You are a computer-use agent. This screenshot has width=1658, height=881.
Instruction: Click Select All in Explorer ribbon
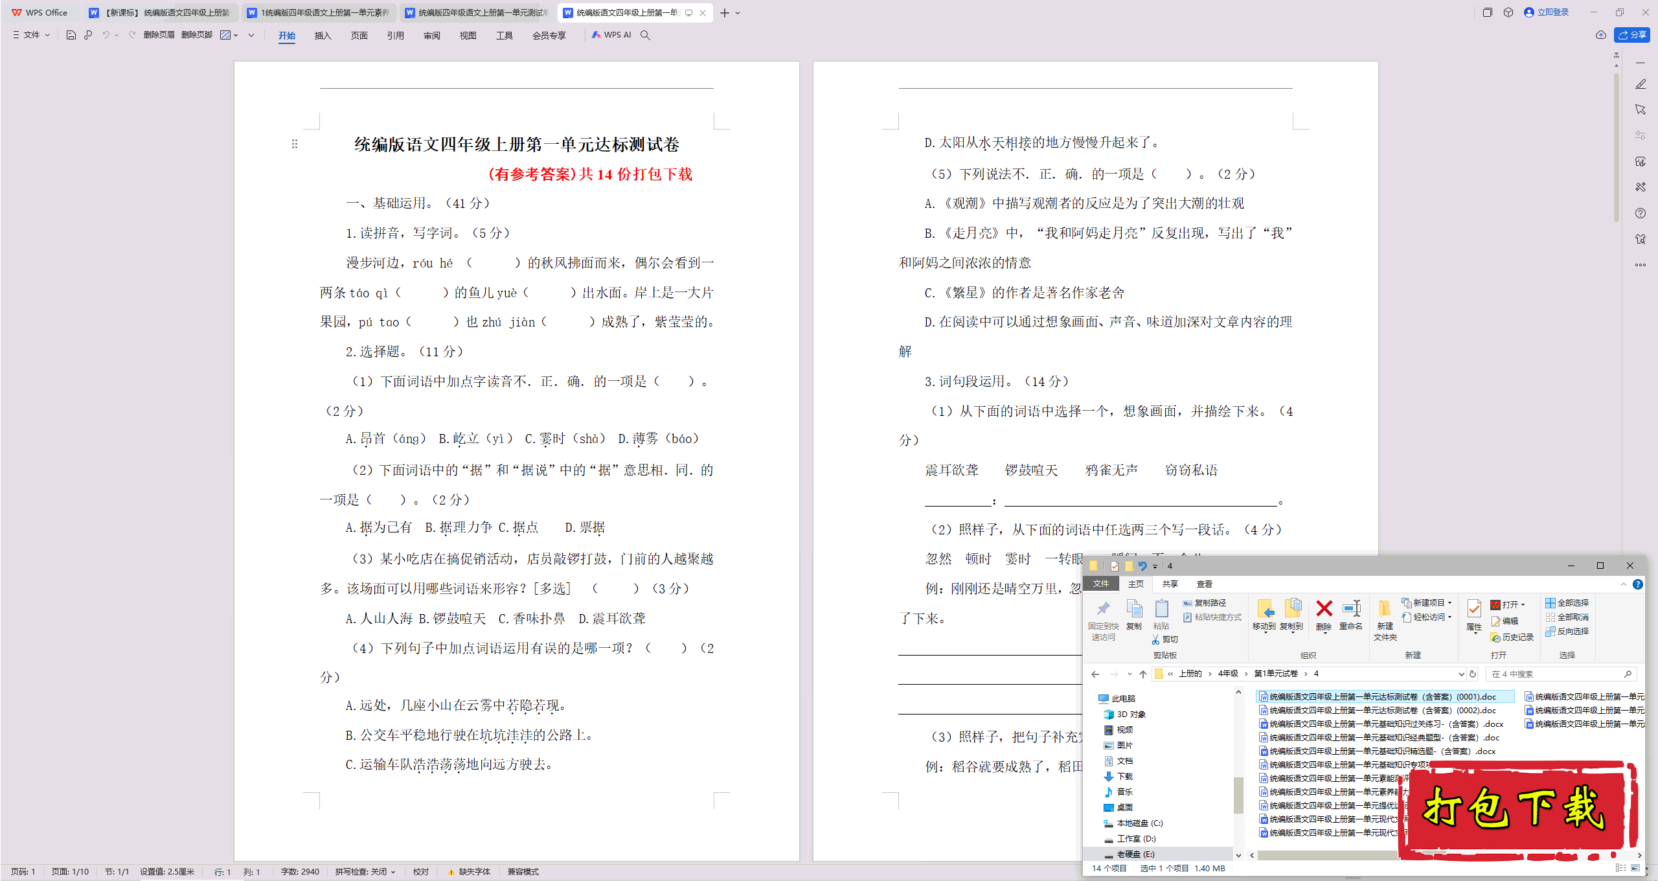coord(1567,603)
